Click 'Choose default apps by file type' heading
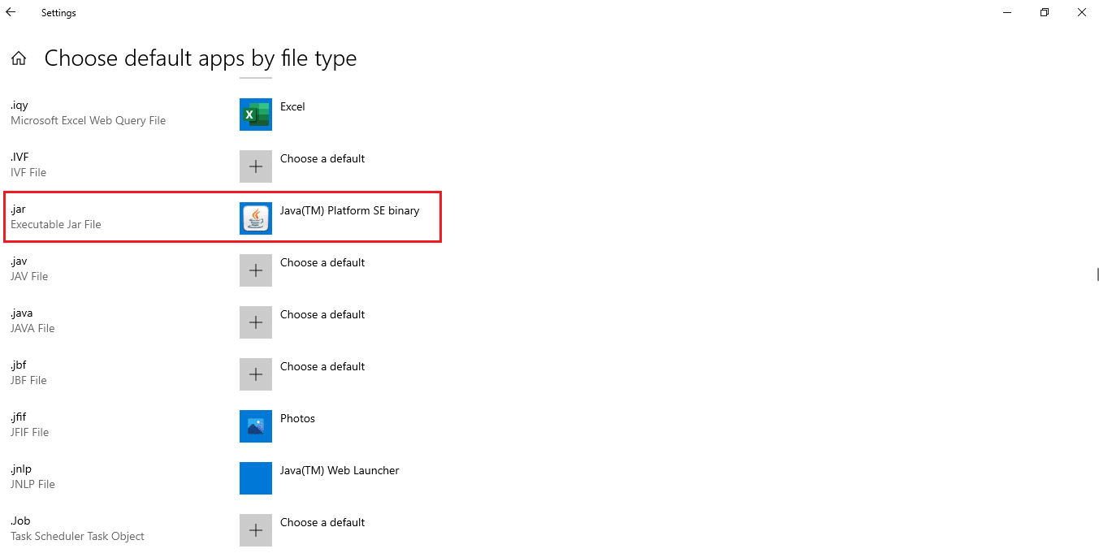The image size is (1099, 553). tap(201, 58)
